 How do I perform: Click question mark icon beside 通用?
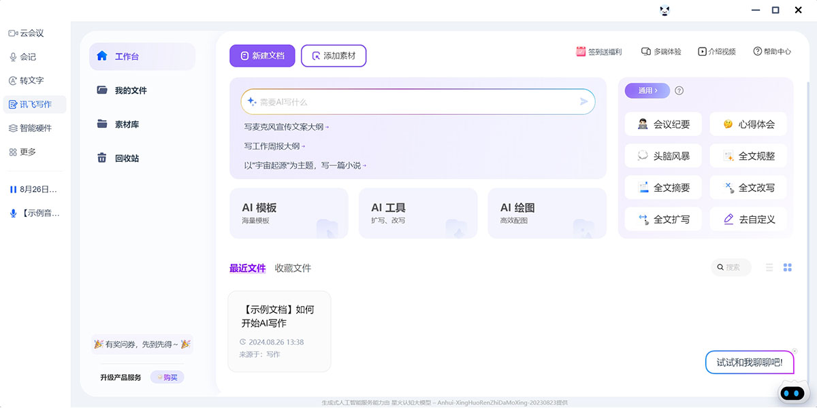pyautogui.click(x=679, y=90)
